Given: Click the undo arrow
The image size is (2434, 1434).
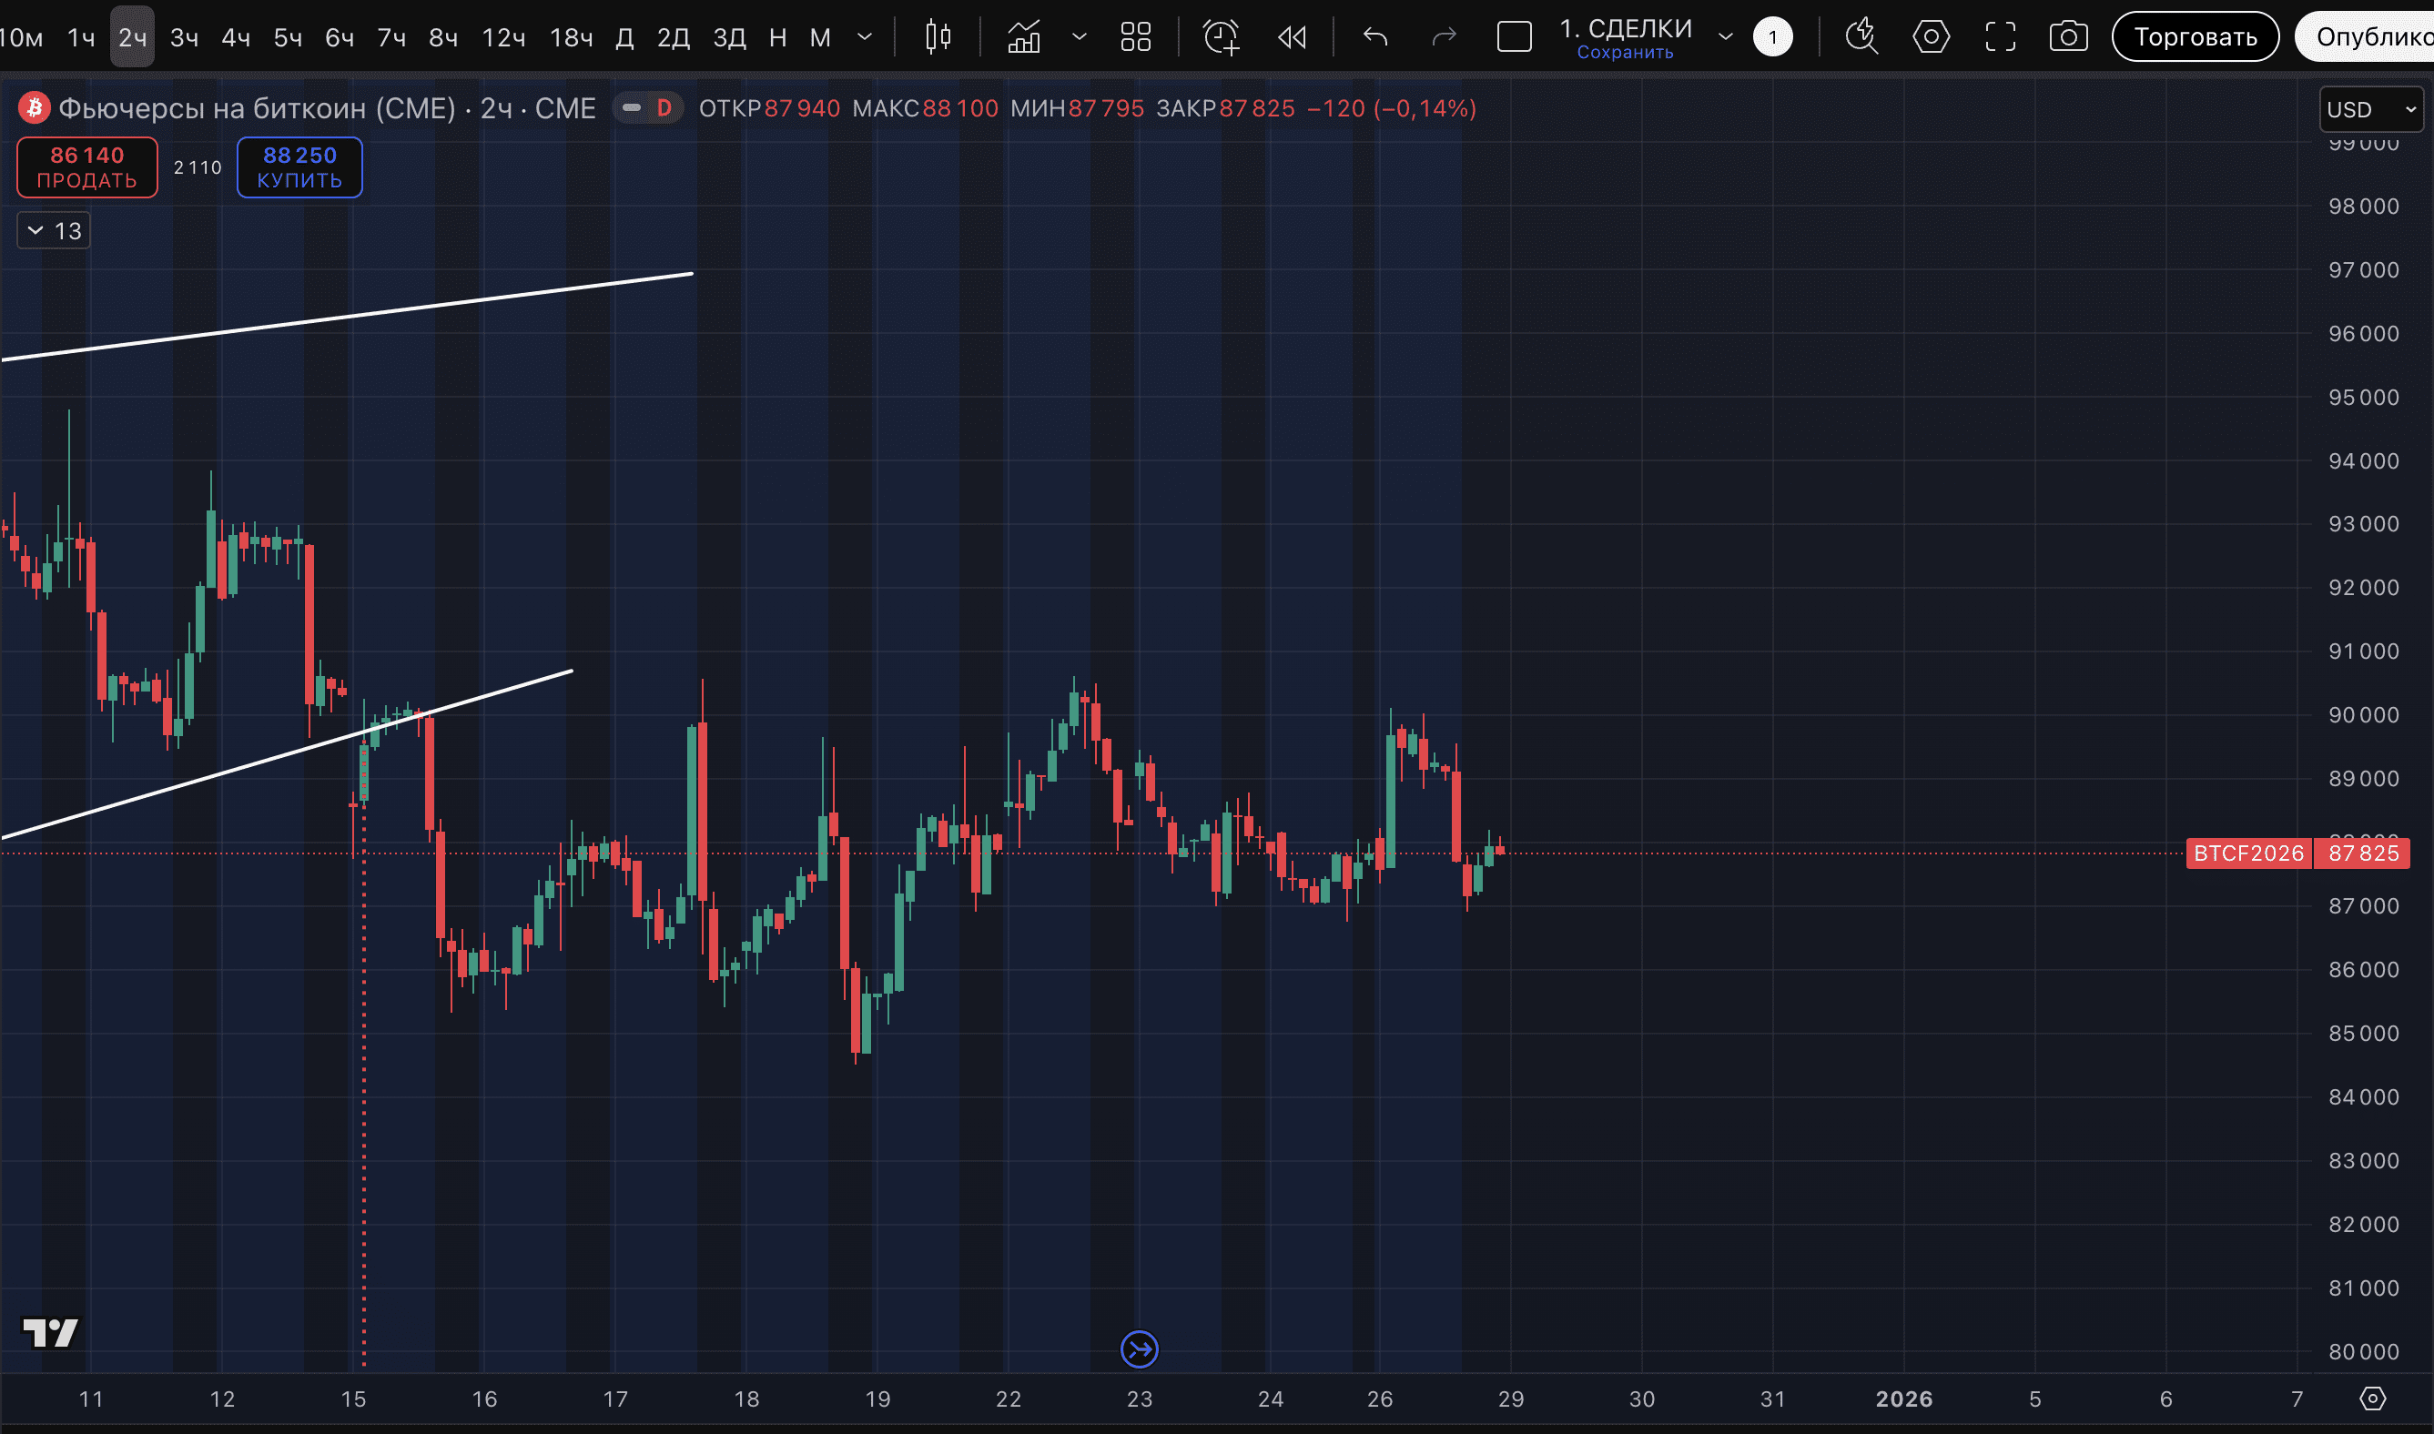Looking at the screenshot, I should click(x=1374, y=37).
